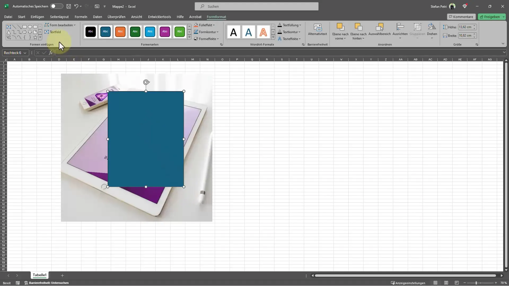Switch to the Ansicht tab
The image size is (509, 286).
(137, 17)
